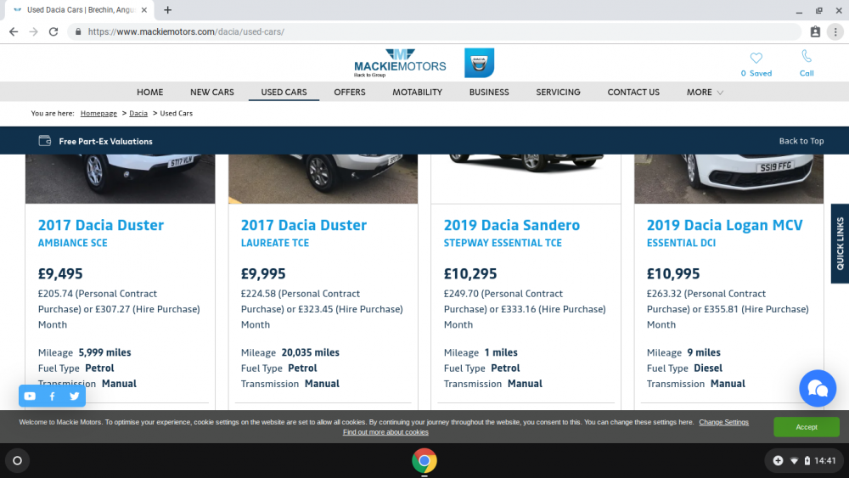
Task: Open the BUSINESS menu item
Action: pyautogui.click(x=489, y=92)
